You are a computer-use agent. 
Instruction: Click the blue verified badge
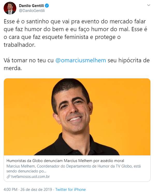(47, 5)
